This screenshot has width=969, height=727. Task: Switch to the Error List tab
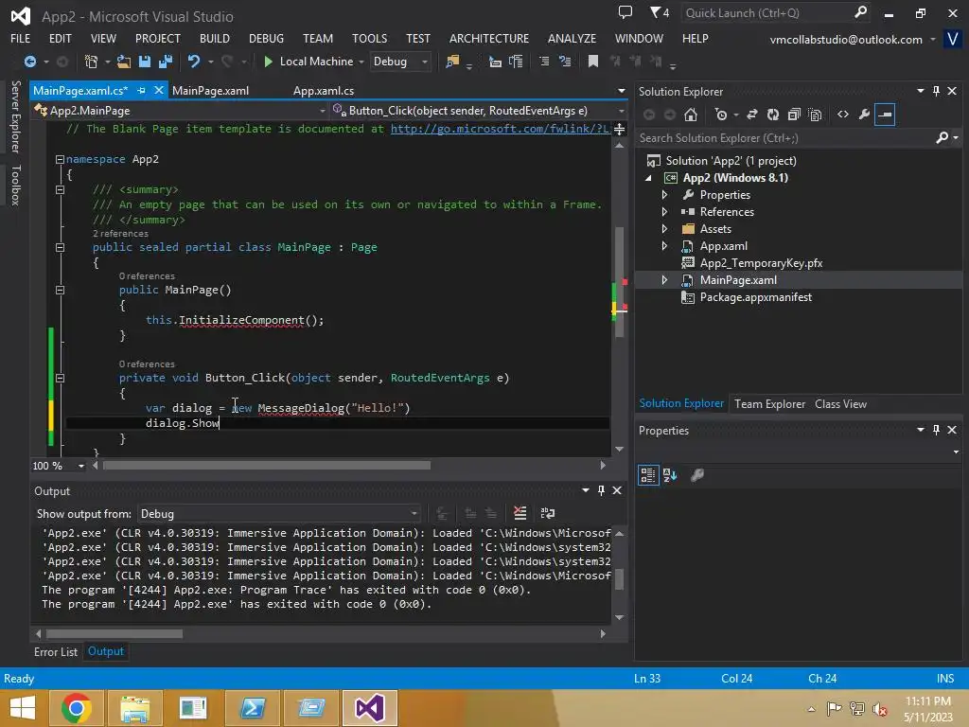tap(56, 652)
